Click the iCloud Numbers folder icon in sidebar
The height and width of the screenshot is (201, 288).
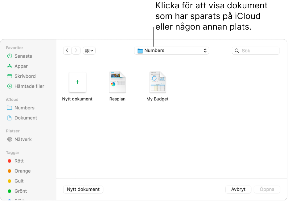[x=9, y=108]
